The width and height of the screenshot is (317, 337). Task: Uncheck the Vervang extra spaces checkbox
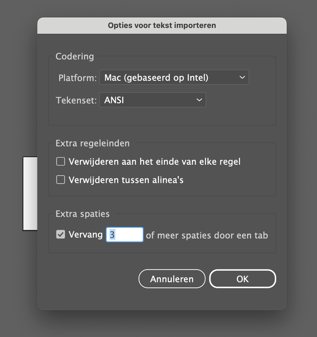tap(61, 235)
